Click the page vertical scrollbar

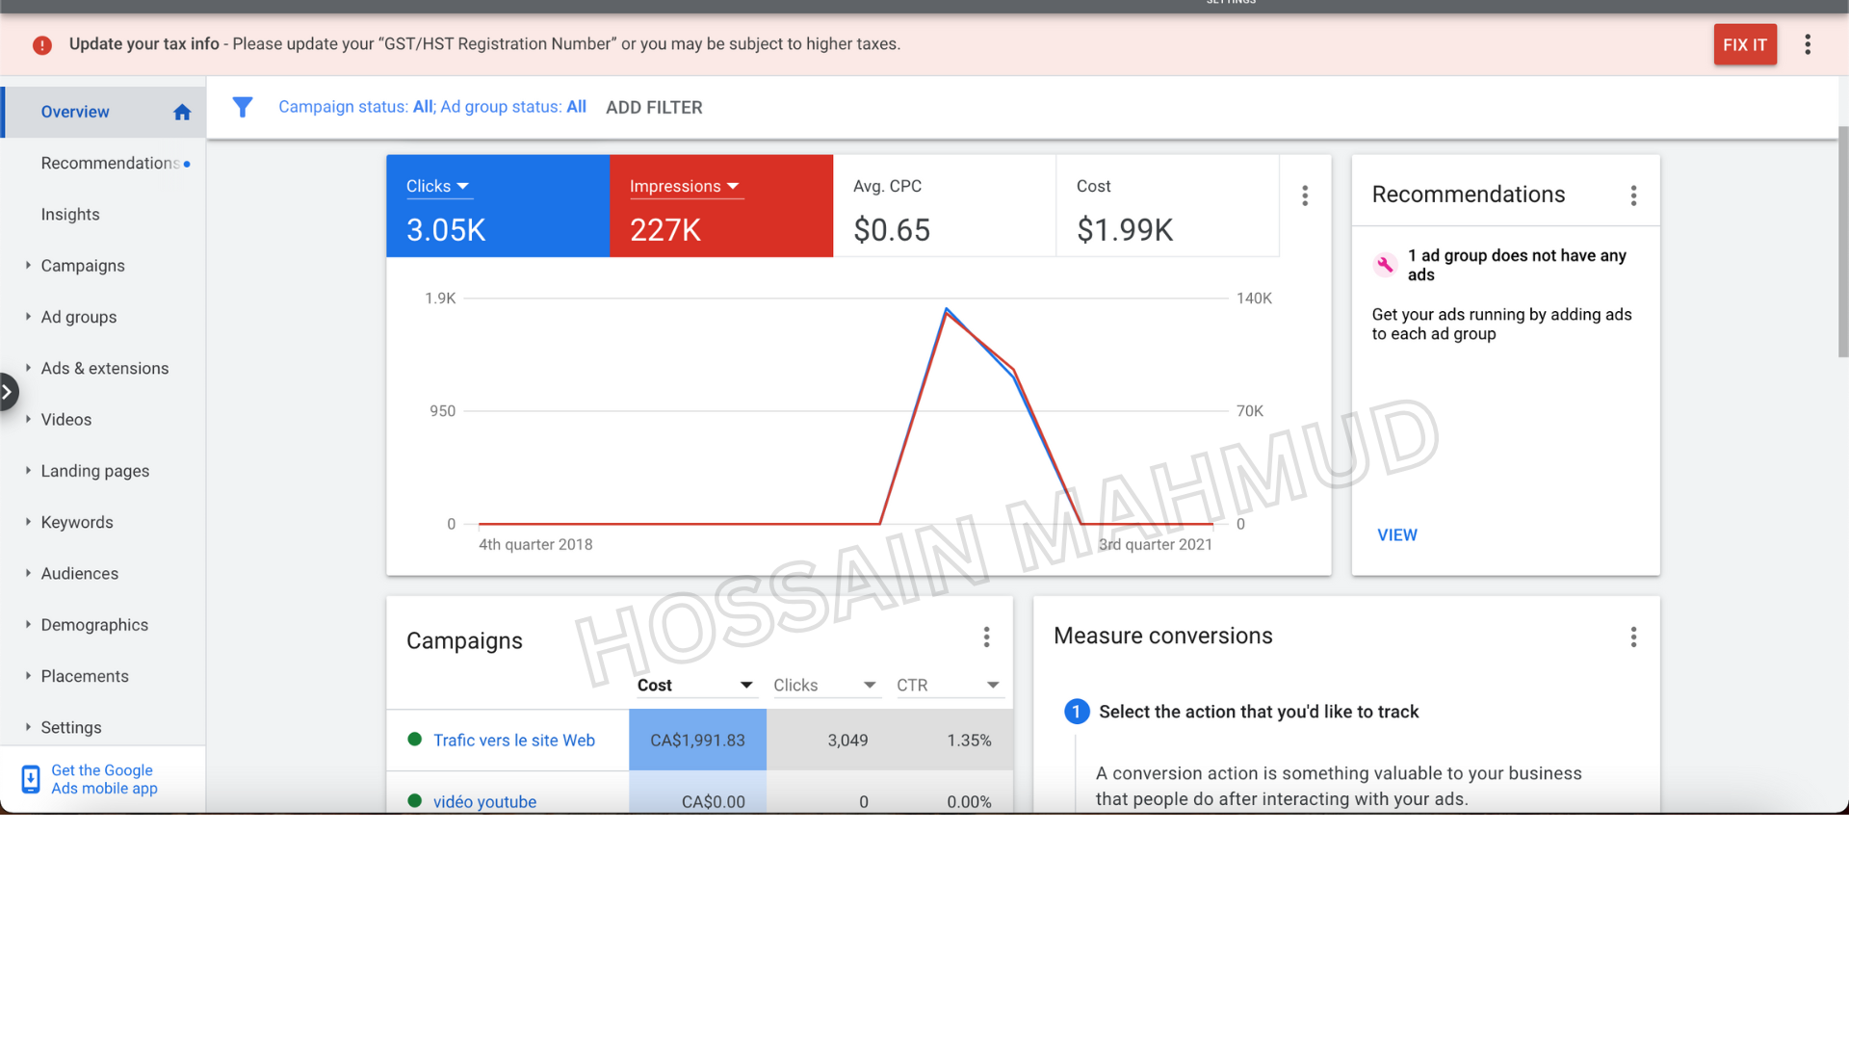(1843, 241)
